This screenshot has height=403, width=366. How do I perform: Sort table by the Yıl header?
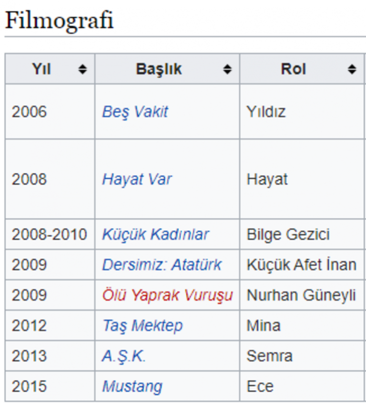pos(42,69)
